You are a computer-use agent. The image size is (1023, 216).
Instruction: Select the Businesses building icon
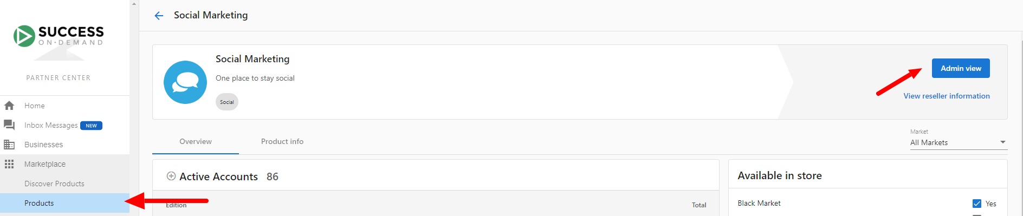[9, 145]
